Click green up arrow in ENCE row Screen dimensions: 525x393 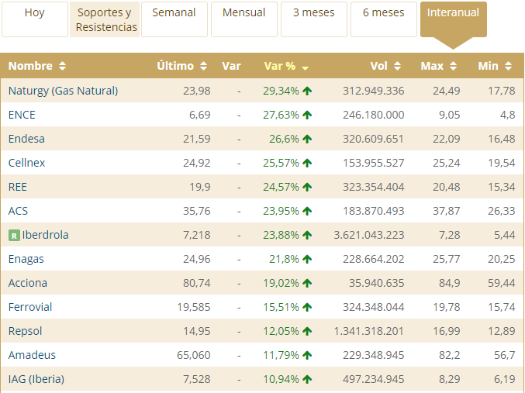[x=307, y=115]
